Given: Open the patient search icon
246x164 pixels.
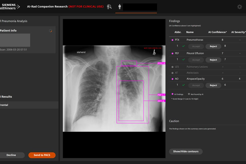Looking at the screenshot, I should point(109,7).
